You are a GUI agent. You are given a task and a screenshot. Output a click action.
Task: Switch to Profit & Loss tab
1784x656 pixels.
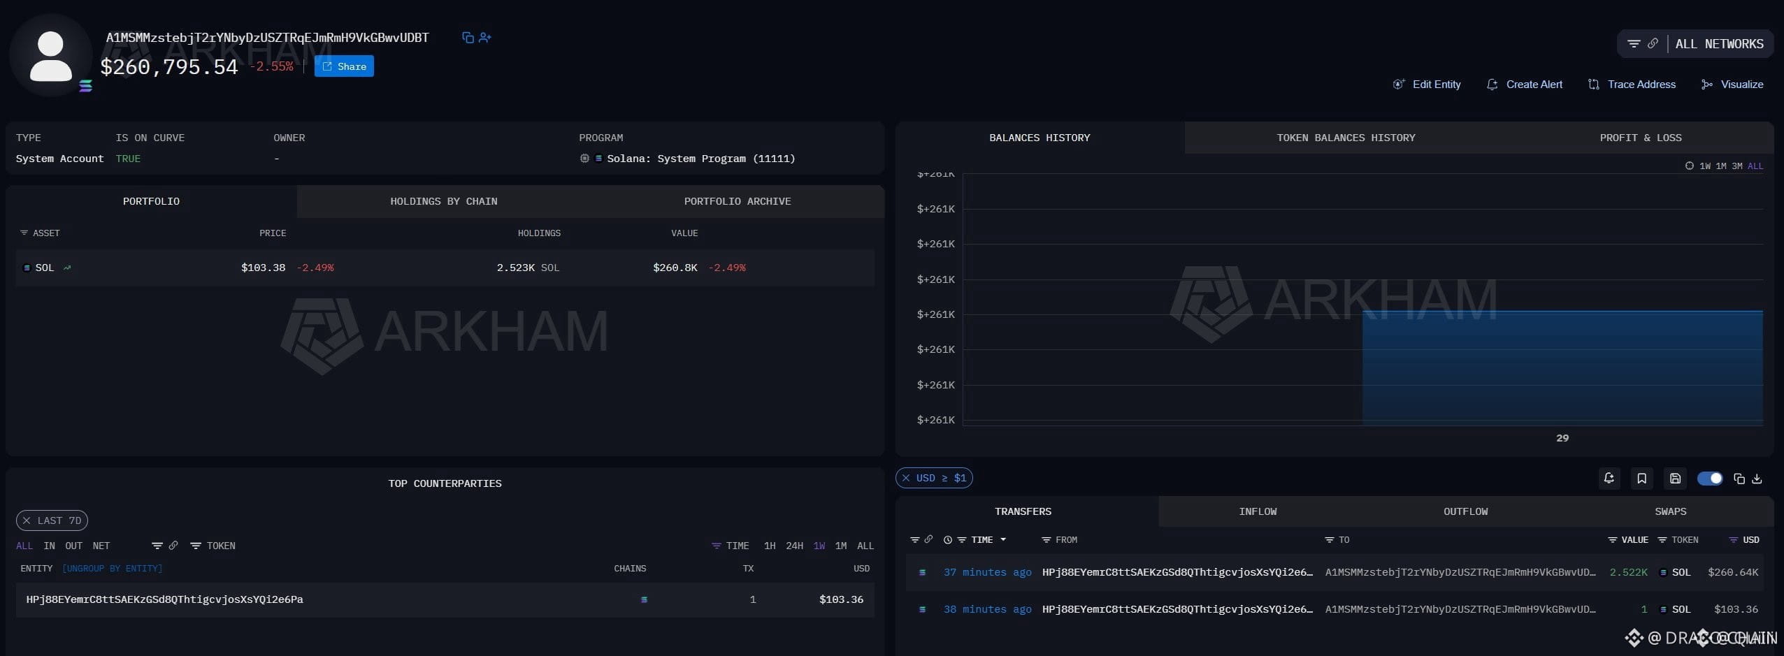click(x=1641, y=138)
